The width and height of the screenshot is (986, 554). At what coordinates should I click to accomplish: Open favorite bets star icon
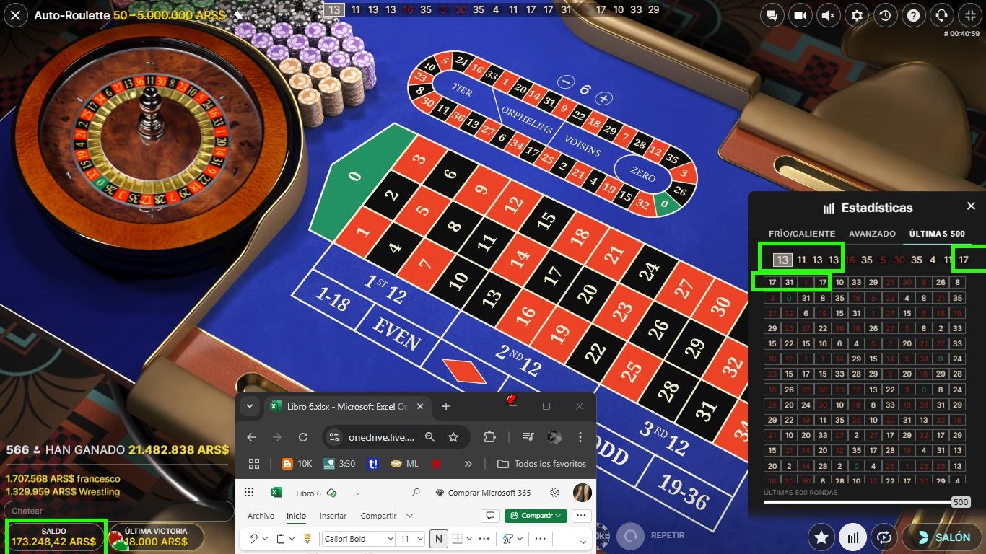tap(821, 537)
